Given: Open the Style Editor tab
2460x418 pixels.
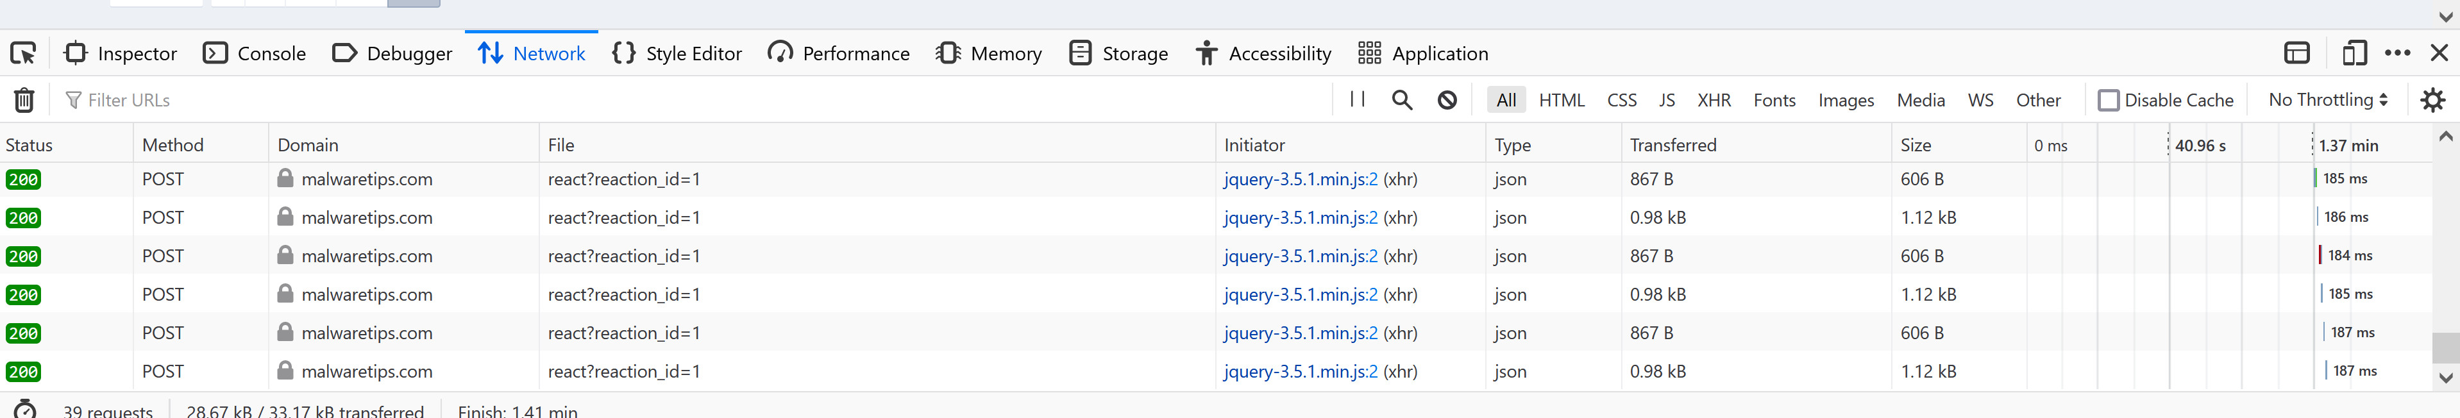Looking at the screenshot, I should (x=677, y=53).
